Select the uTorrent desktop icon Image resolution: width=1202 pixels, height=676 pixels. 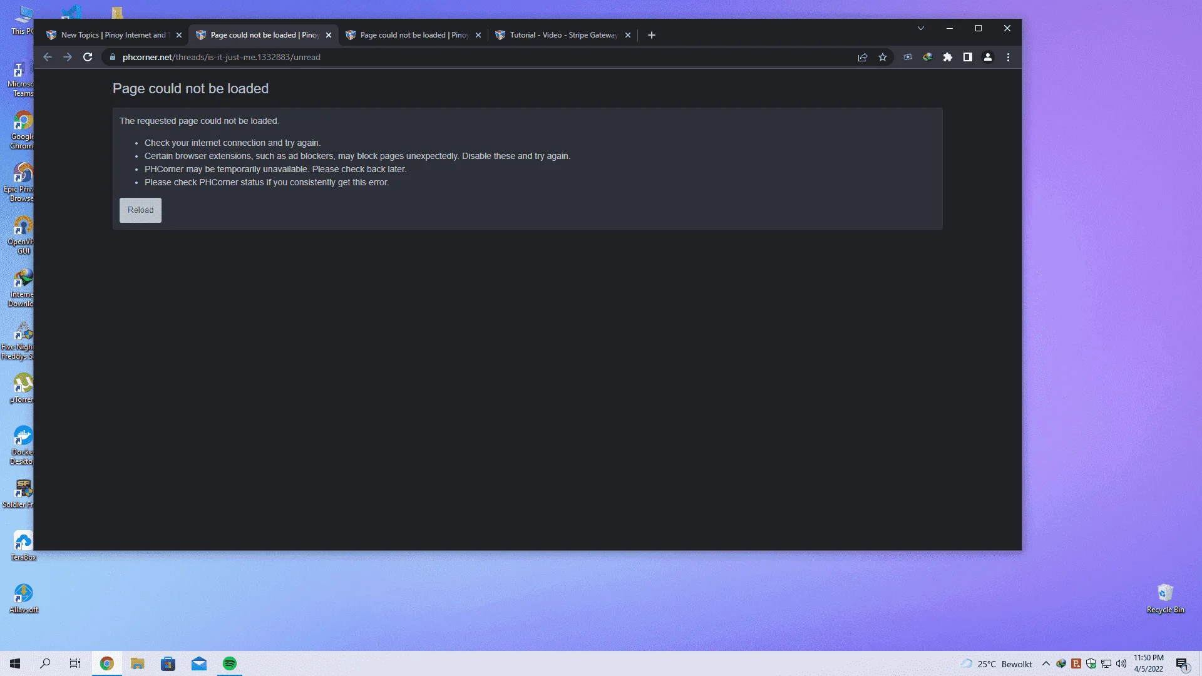pyautogui.click(x=23, y=388)
